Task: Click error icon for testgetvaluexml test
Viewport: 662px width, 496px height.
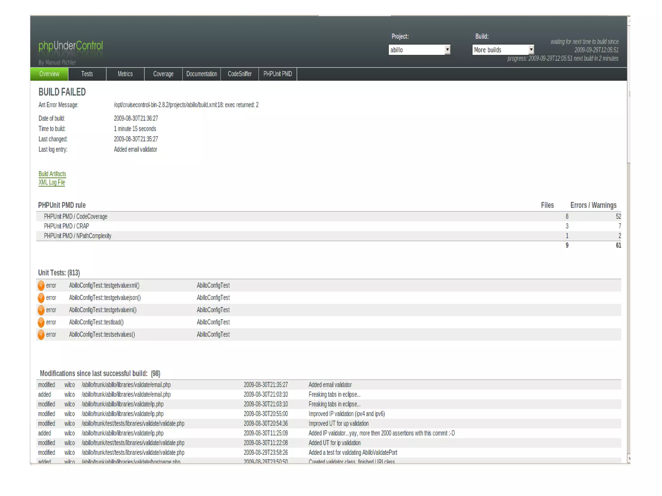Action: 41,286
